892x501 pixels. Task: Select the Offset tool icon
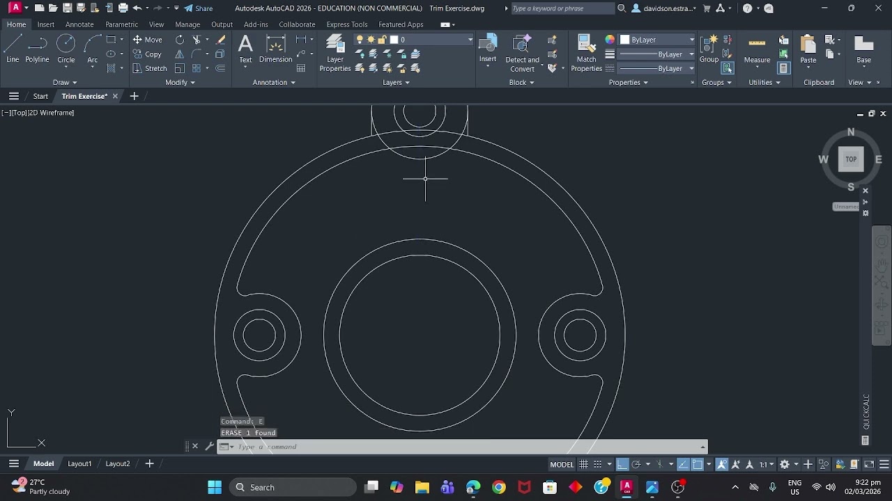[221, 68]
